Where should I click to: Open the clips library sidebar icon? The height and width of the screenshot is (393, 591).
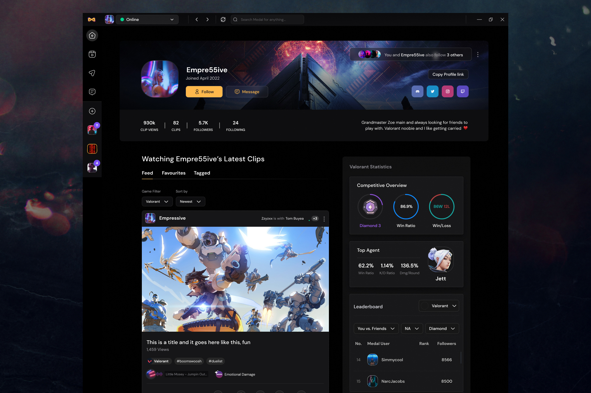(x=92, y=54)
